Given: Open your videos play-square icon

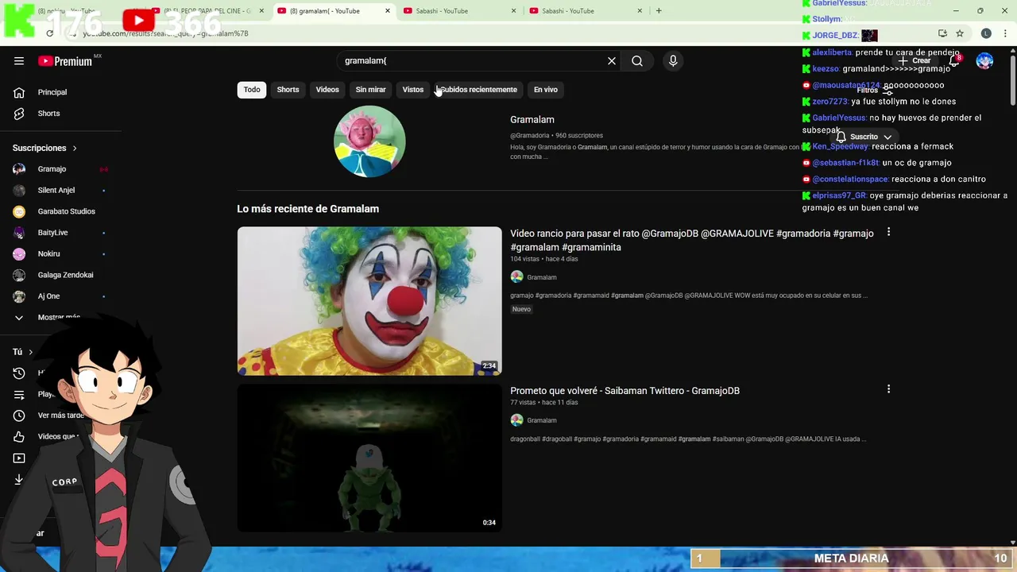Looking at the screenshot, I should [19, 458].
